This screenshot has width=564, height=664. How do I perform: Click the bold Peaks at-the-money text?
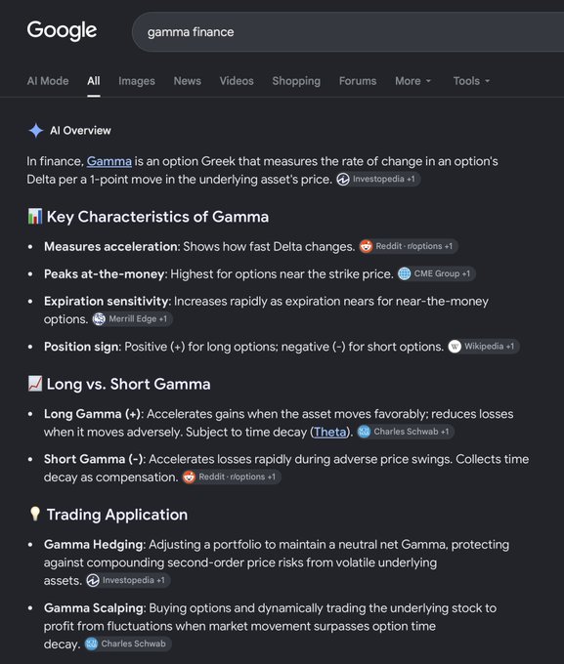pos(105,274)
